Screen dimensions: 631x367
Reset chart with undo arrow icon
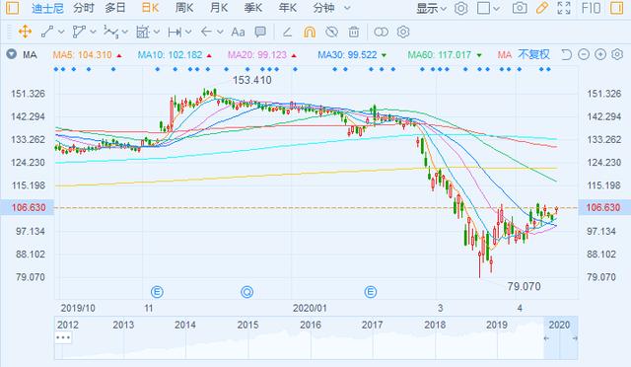point(566,54)
